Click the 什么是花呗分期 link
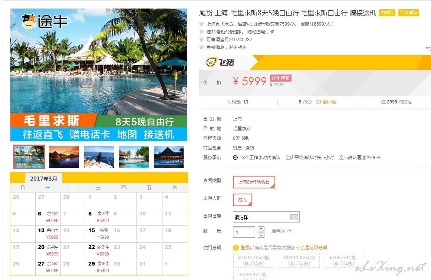431x280 pixels. click(312, 248)
